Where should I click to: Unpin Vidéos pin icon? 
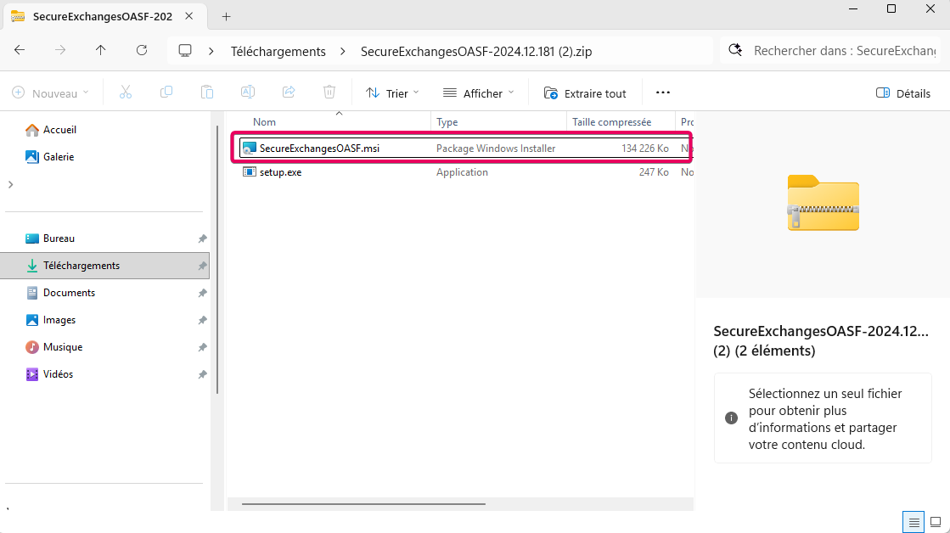[x=202, y=375]
